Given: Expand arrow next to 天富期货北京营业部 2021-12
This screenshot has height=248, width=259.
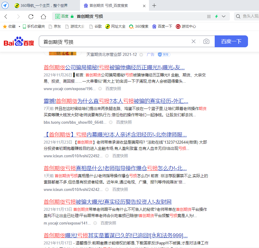Looking at the screenshot, I should click(141, 55).
